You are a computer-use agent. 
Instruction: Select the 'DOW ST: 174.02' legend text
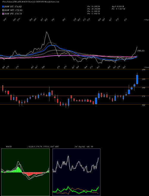click(x=13, y=7)
